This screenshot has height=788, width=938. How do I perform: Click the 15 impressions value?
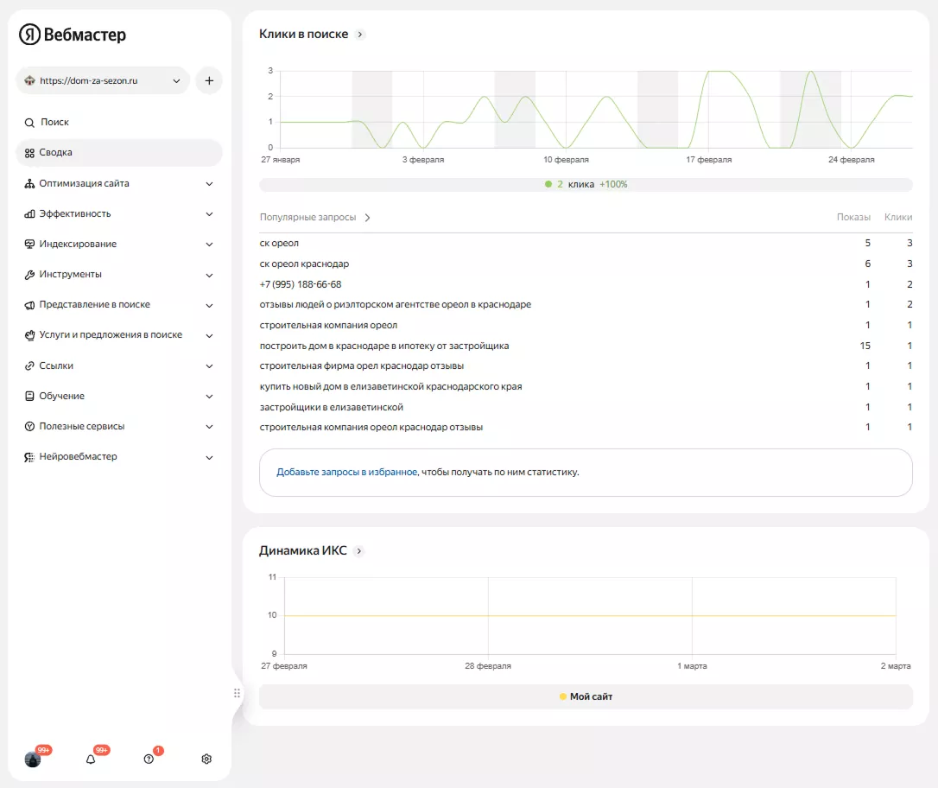click(865, 346)
